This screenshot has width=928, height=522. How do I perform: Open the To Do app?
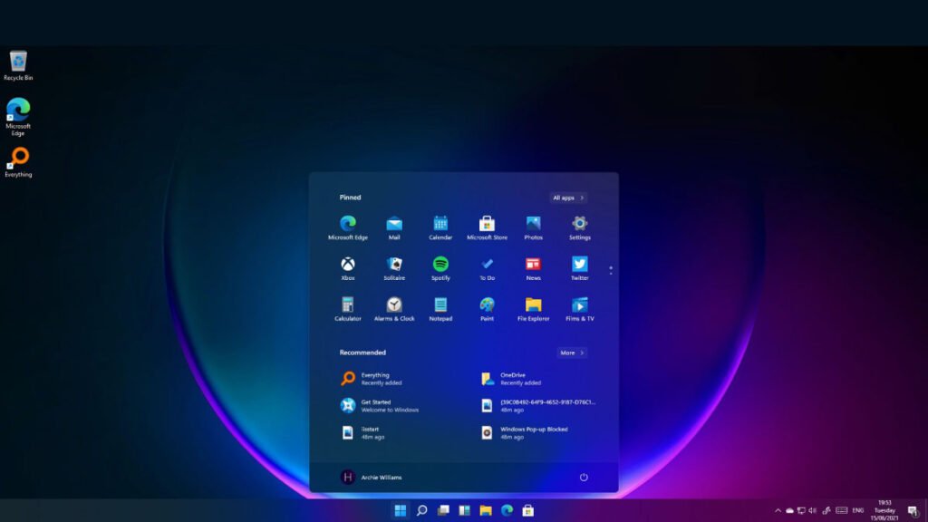pos(487,267)
